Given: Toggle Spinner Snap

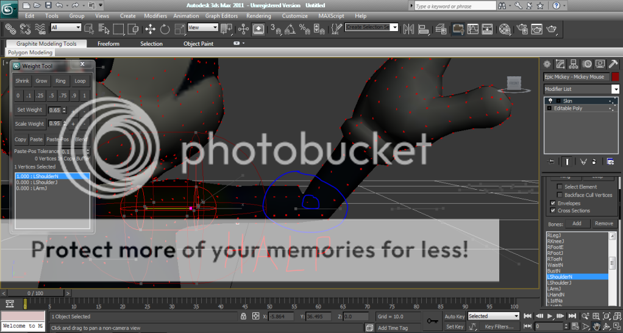Looking at the screenshot, I should (319, 29).
